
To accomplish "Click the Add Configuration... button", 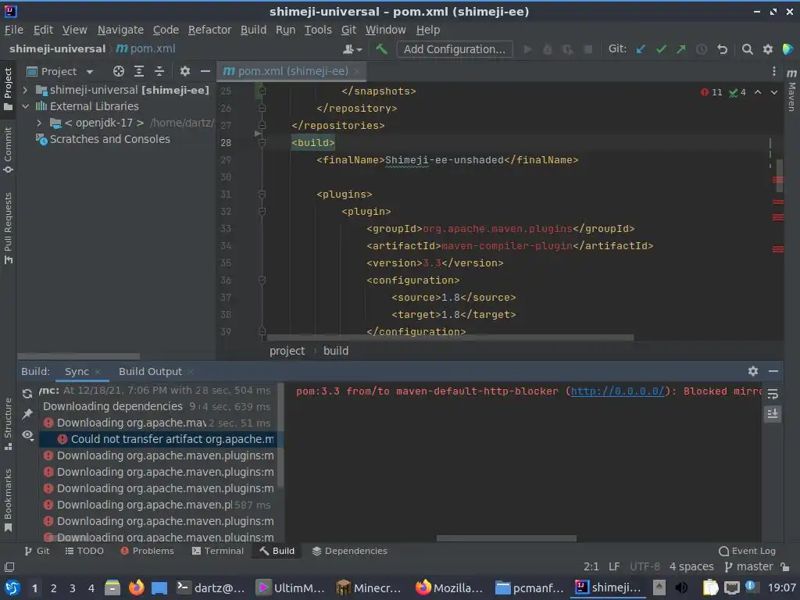I will pyautogui.click(x=454, y=49).
